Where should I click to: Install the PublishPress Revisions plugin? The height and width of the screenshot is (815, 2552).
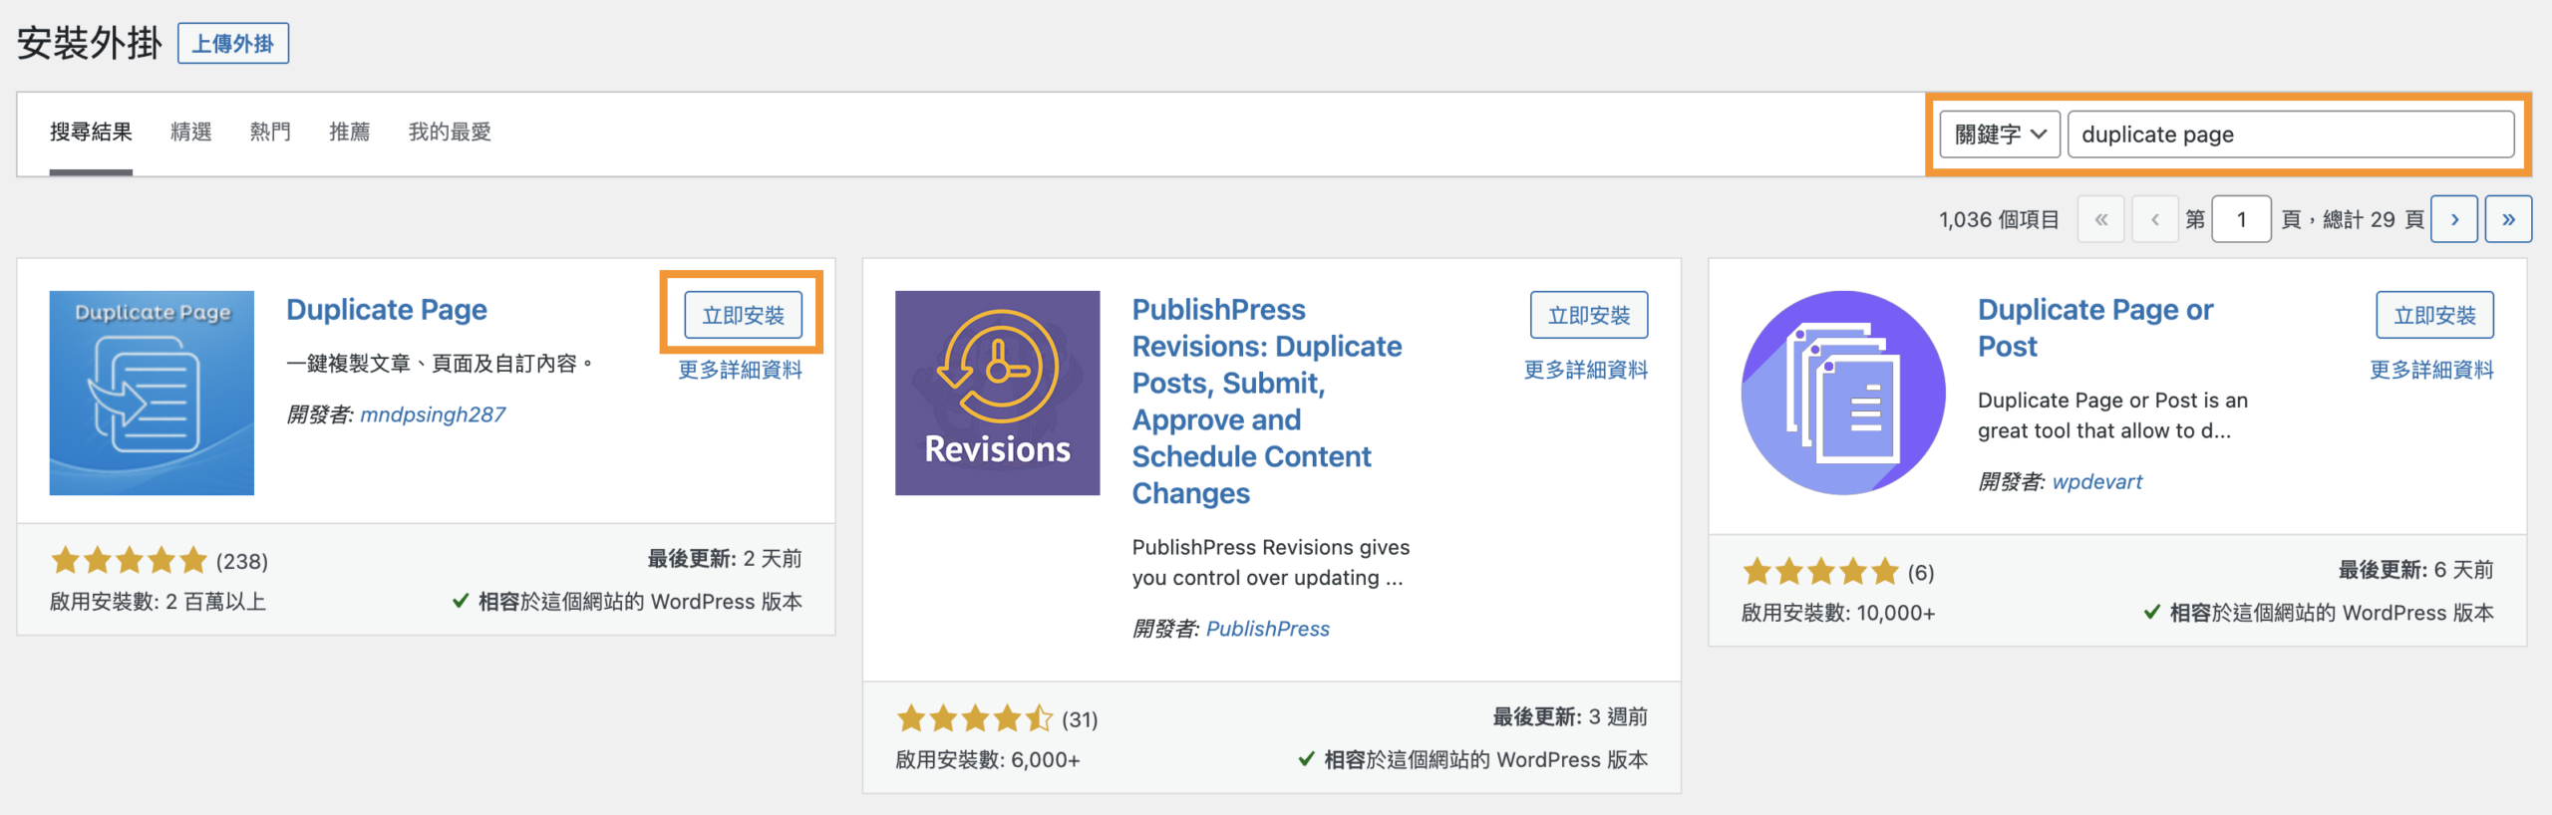tap(1588, 316)
